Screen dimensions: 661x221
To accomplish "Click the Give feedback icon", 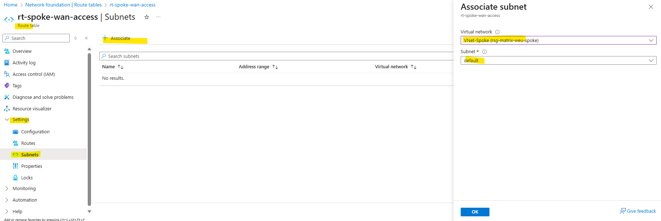I will 623,211.
